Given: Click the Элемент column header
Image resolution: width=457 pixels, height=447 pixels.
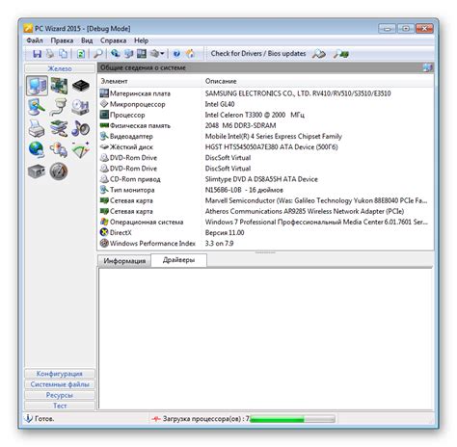Looking at the screenshot, I should point(149,81).
